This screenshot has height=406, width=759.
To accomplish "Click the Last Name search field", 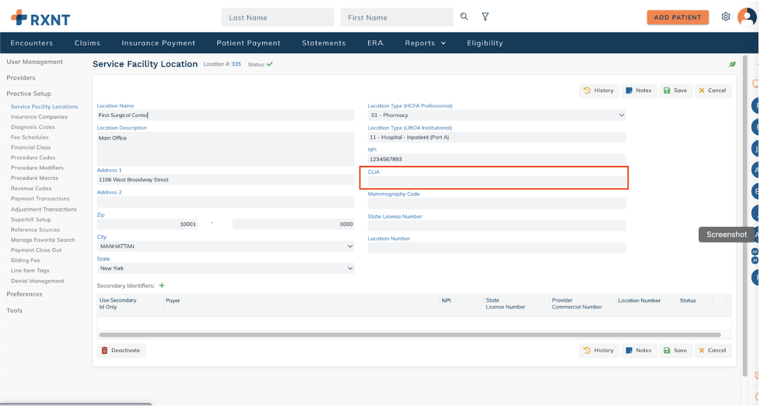I will (x=278, y=18).
